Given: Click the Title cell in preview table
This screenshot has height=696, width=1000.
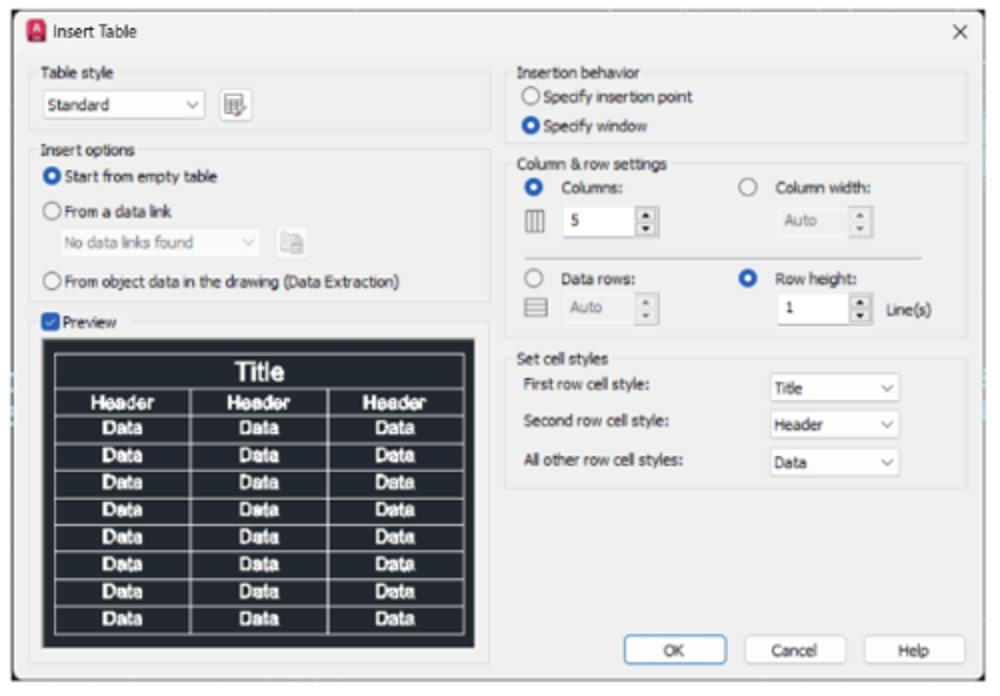Looking at the screenshot, I should (259, 372).
